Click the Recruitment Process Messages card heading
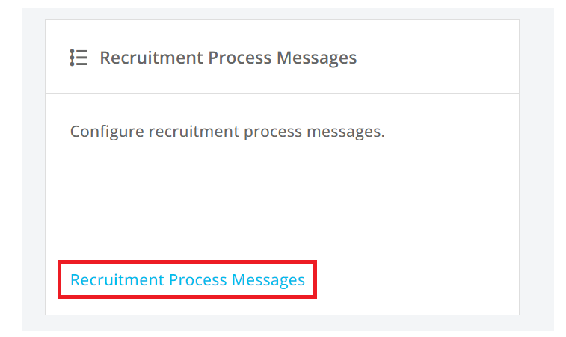 pyautogui.click(x=228, y=58)
